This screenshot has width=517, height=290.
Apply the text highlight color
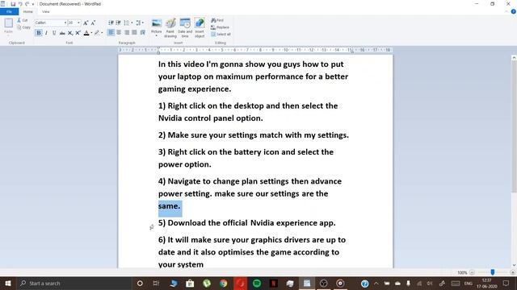(97, 33)
